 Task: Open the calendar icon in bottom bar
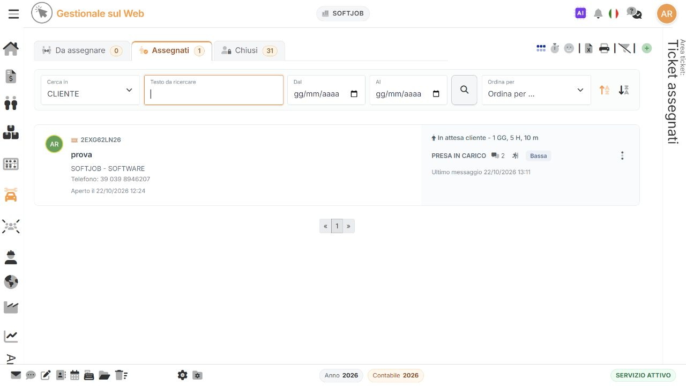tap(74, 375)
